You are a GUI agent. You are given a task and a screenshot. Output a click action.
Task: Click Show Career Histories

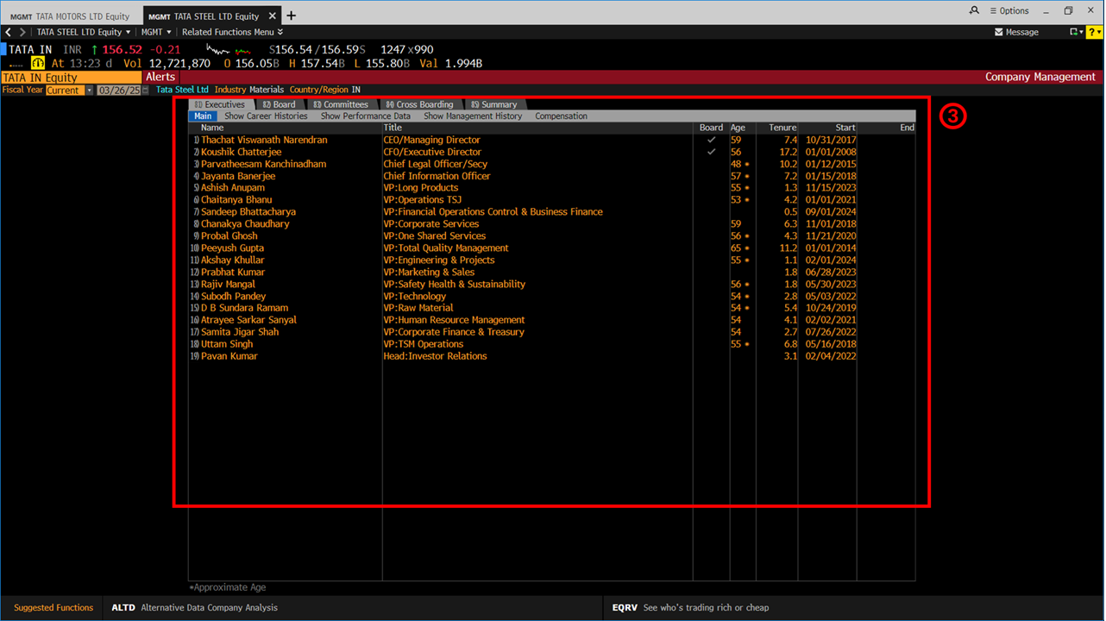click(x=266, y=116)
